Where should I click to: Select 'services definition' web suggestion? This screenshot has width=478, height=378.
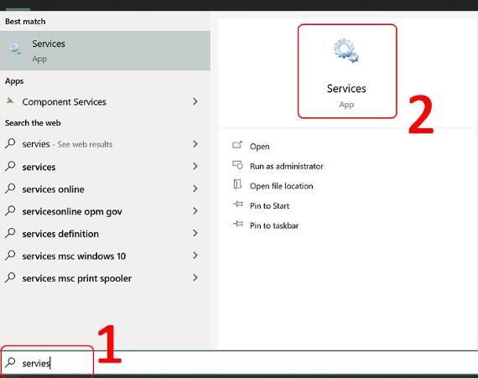coord(60,234)
